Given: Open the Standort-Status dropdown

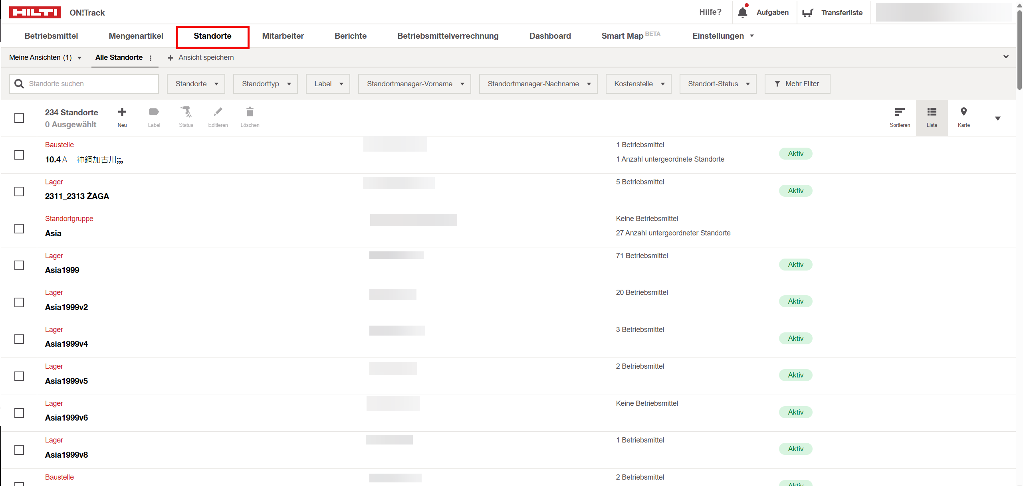Looking at the screenshot, I should click(718, 84).
